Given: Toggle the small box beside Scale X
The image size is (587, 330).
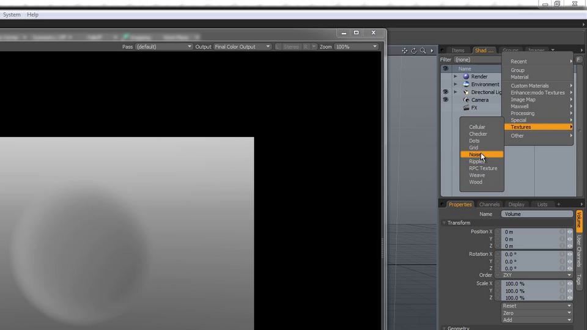Looking at the screenshot, I should [x=498, y=284].
